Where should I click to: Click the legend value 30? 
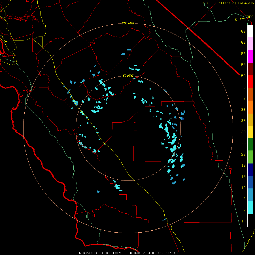pyautogui.click(x=243, y=132)
